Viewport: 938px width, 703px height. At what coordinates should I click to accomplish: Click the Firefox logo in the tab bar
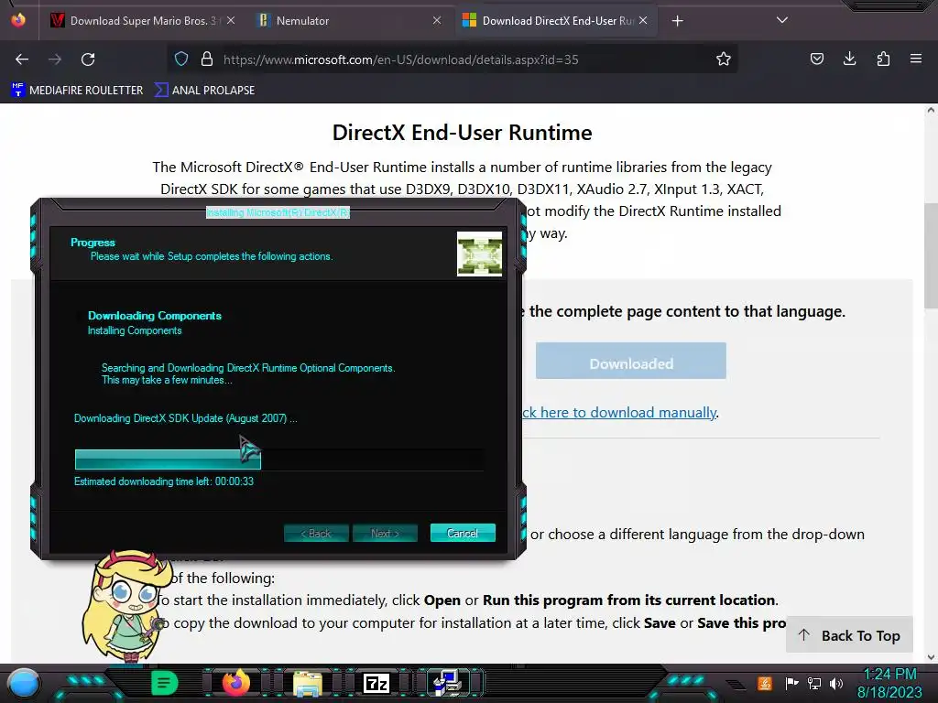click(18, 20)
